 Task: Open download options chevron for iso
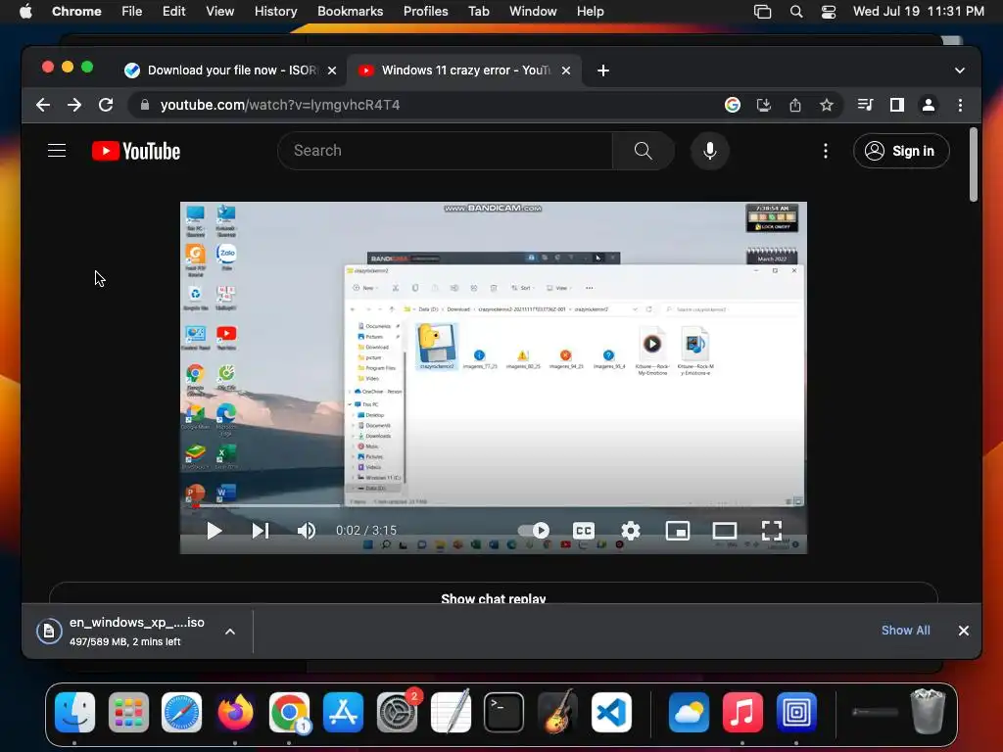click(230, 632)
